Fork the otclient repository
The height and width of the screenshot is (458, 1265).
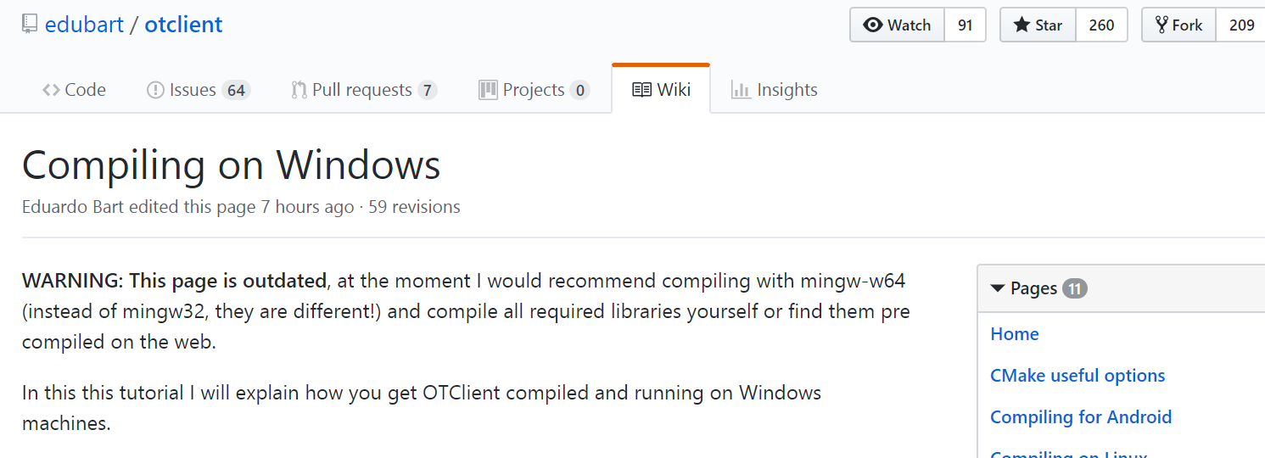[x=1178, y=25]
